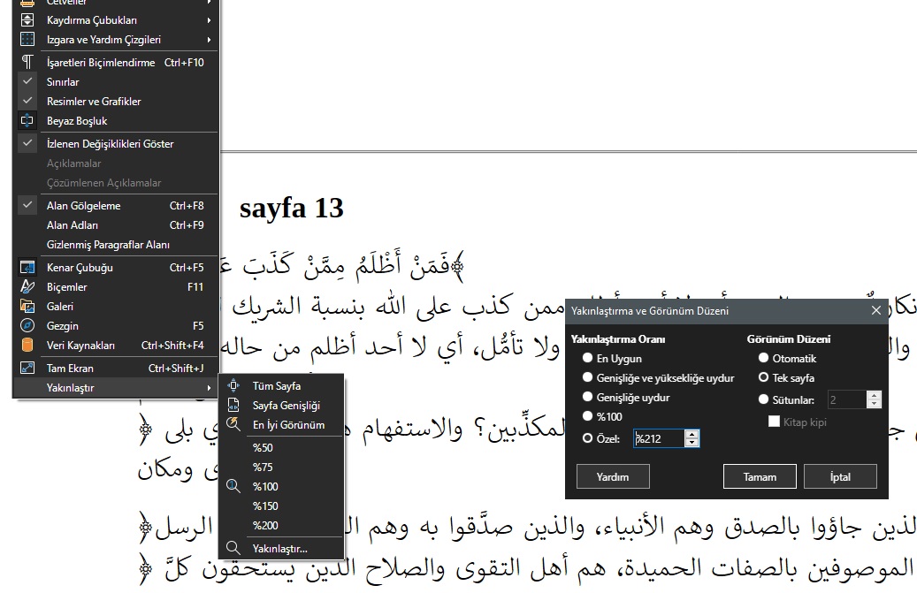
Task: Click the Izgara ve Yardım Çizgileri grid icon
Action: (27, 39)
